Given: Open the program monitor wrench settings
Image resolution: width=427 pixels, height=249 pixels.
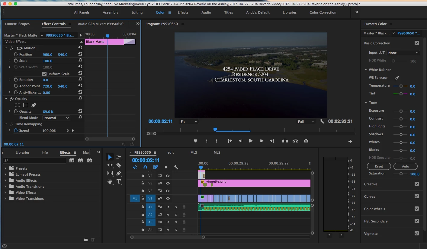Looking at the screenshot, I should click(322, 121).
